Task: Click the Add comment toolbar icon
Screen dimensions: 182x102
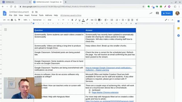Action: (96, 20)
